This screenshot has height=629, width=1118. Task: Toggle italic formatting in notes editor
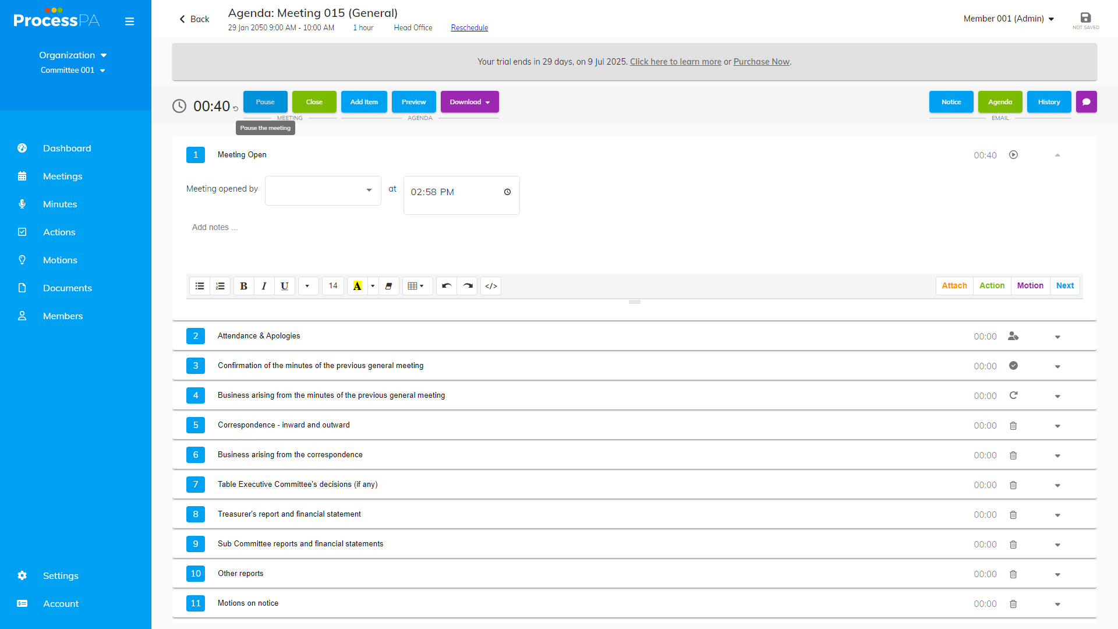pos(264,286)
